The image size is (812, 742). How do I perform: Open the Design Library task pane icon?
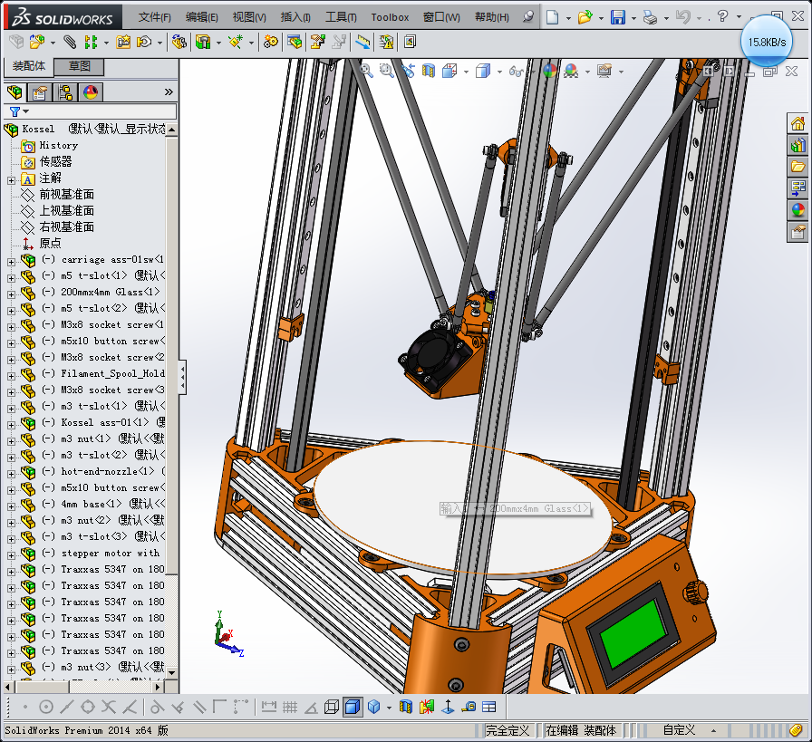[x=797, y=145]
